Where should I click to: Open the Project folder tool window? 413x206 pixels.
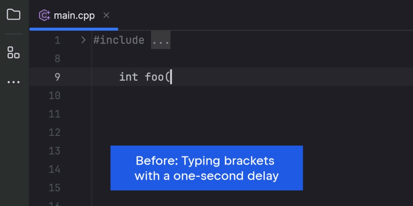point(14,14)
